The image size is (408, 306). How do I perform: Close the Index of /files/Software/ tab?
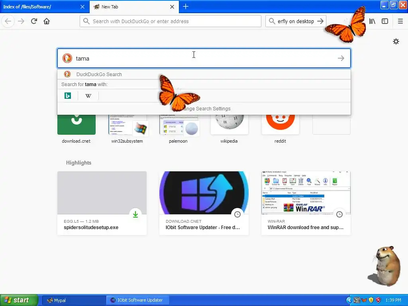coord(82,7)
